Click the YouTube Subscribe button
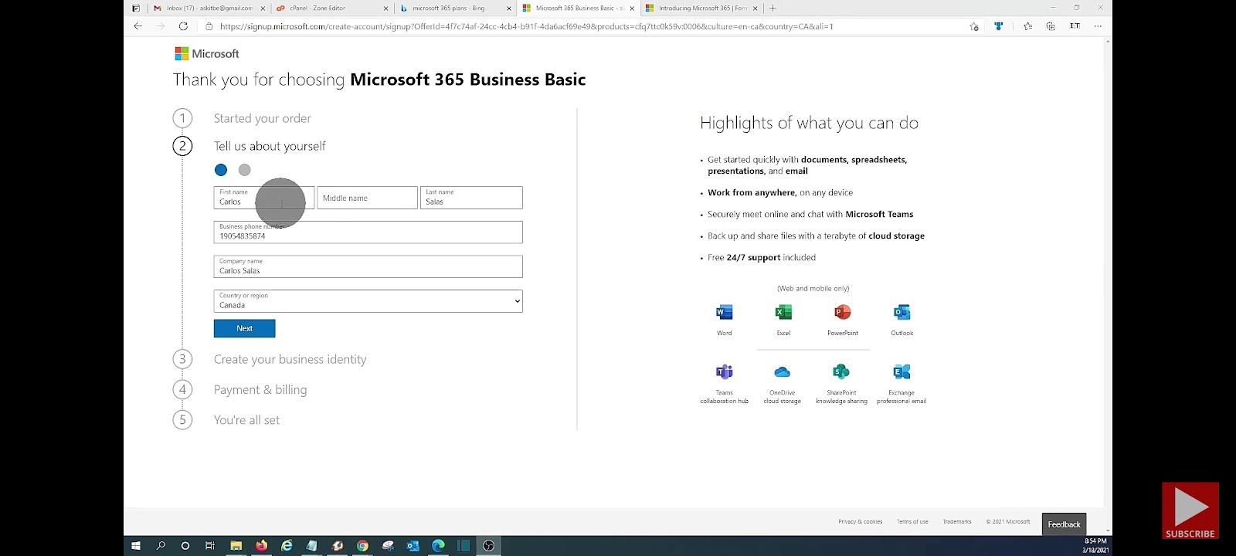Viewport: 1236px width, 556px height. [1190, 510]
